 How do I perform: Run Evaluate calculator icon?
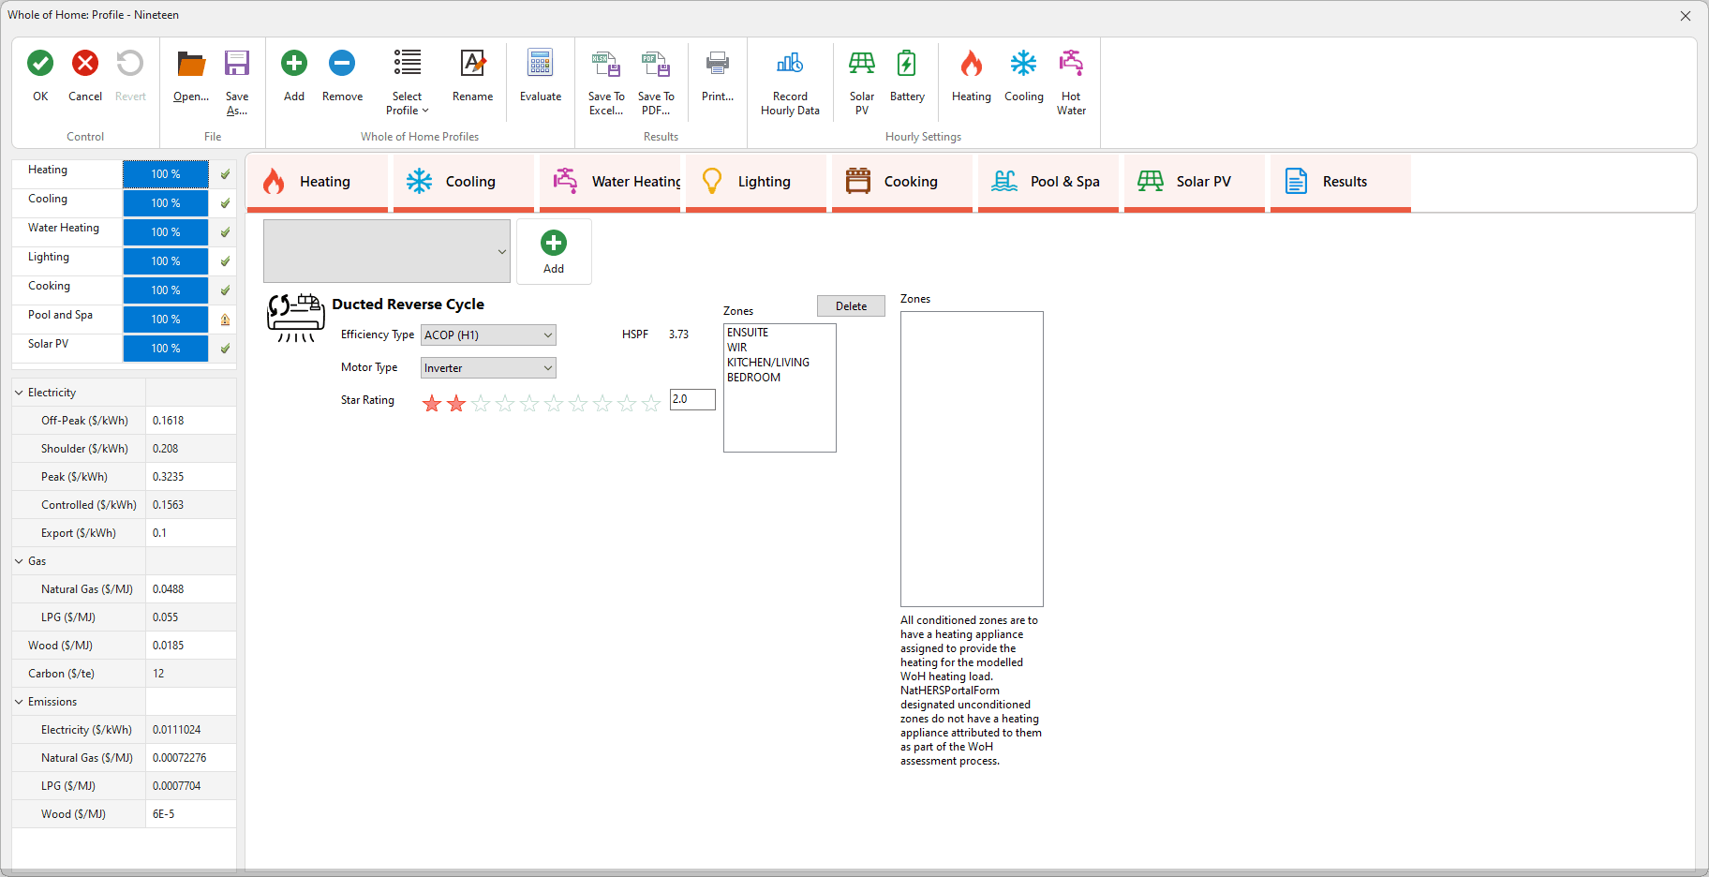tap(541, 63)
